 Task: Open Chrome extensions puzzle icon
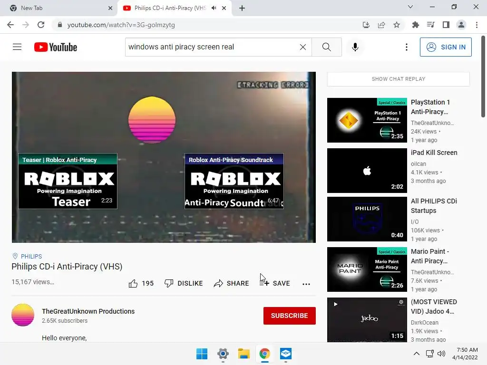pos(416,25)
